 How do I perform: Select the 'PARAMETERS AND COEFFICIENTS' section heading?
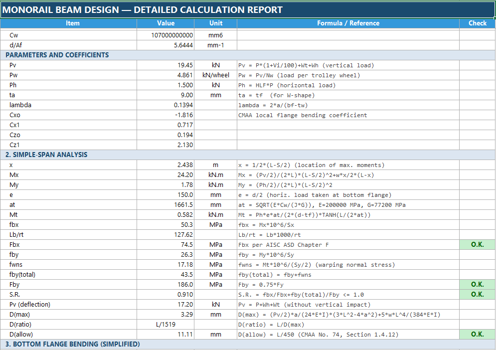point(248,55)
